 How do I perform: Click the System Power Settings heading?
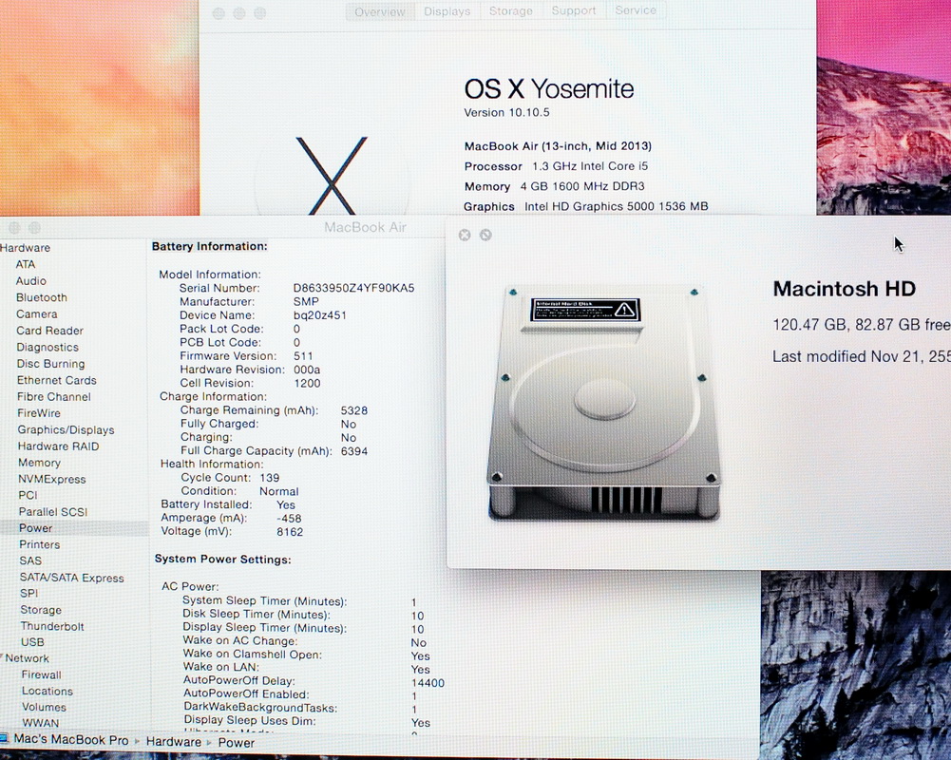pyautogui.click(x=222, y=560)
